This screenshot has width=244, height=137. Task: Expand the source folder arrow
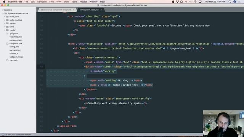[x=5, y=23]
